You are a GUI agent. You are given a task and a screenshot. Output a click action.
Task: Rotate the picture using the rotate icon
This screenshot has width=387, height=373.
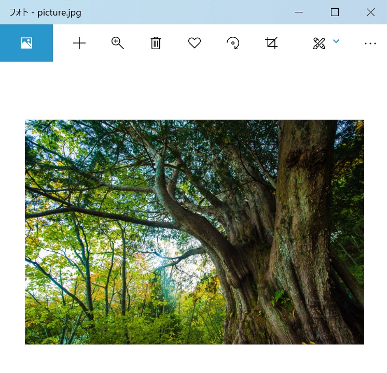click(233, 43)
